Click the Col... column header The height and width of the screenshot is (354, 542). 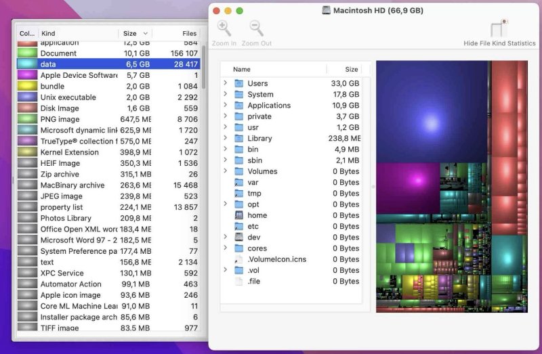27,33
